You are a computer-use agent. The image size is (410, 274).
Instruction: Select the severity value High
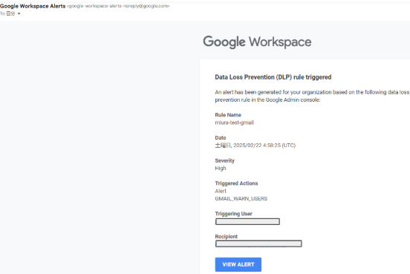coord(221,168)
